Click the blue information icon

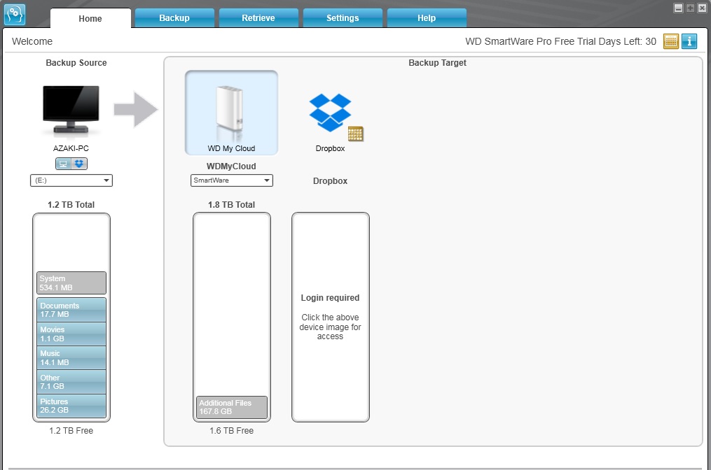[689, 41]
